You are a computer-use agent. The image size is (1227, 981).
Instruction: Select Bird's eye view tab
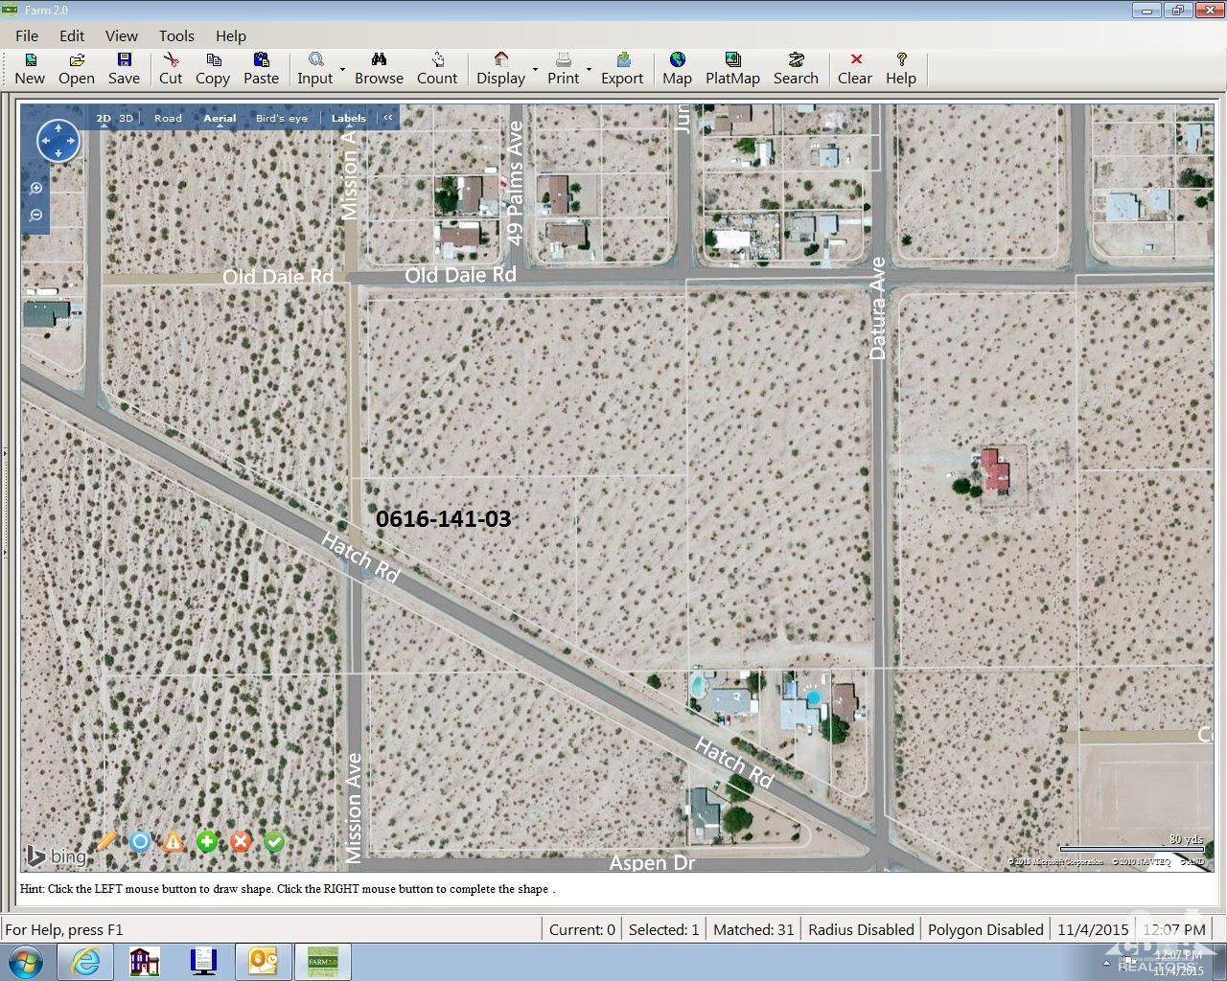[x=281, y=118]
